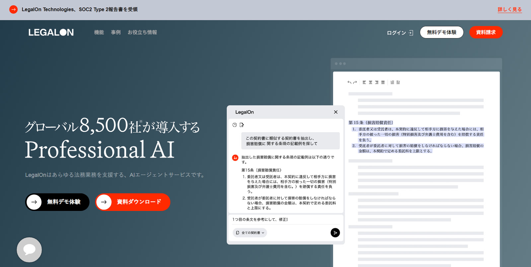Open the 詳しく見る link
The height and width of the screenshot is (267, 531).
click(510, 10)
